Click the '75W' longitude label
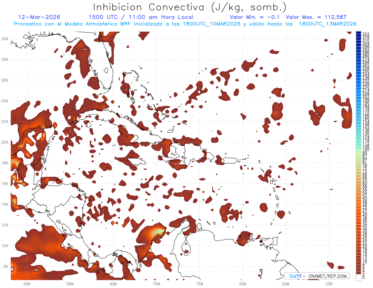This screenshot has height=288, width=373. click(x=156, y=284)
